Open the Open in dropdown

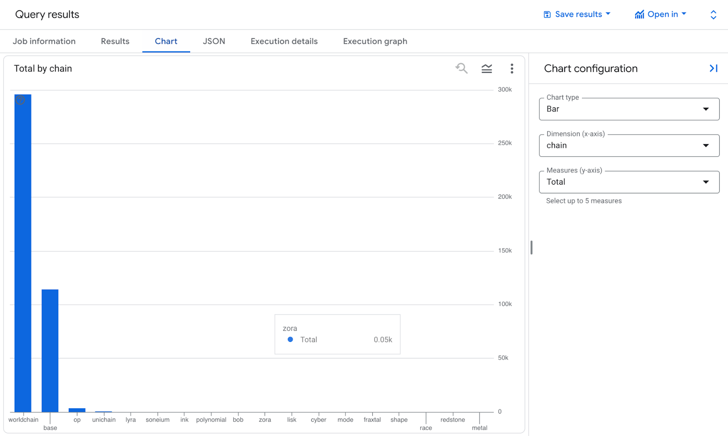661,15
